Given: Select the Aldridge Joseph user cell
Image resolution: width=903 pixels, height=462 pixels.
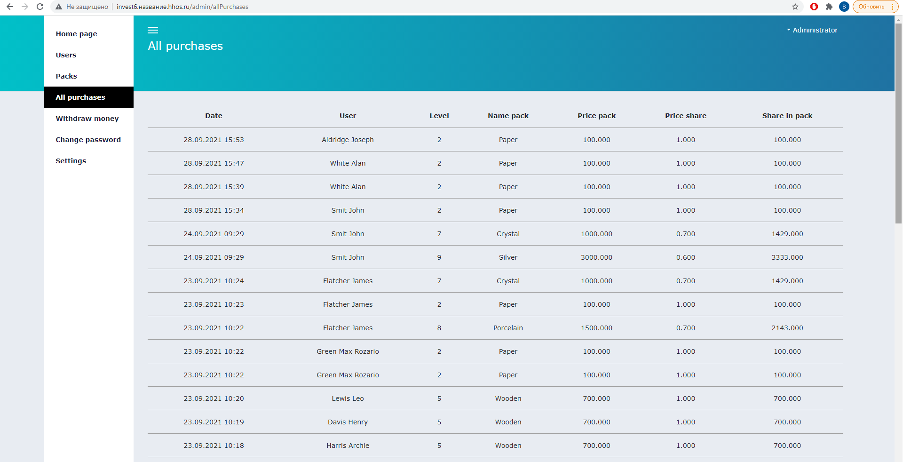Looking at the screenshot, I should coord(348,140).
